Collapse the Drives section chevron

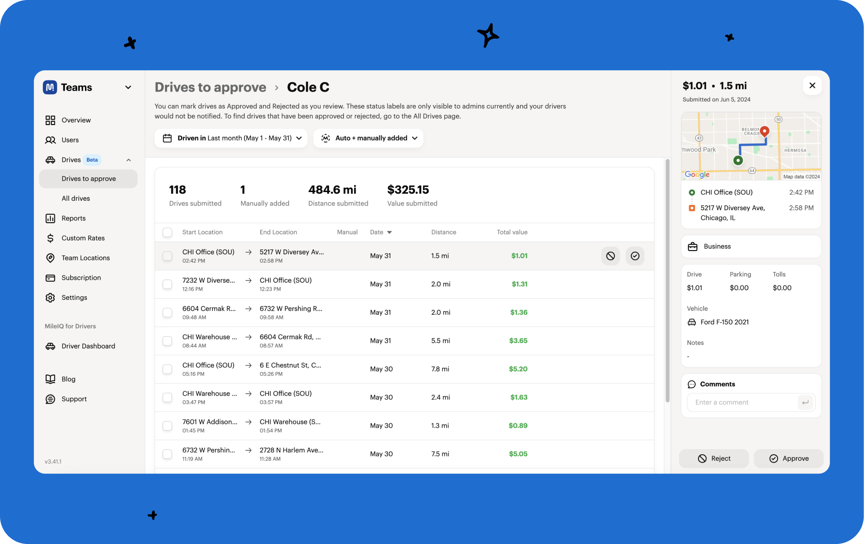tap(129, 160)
